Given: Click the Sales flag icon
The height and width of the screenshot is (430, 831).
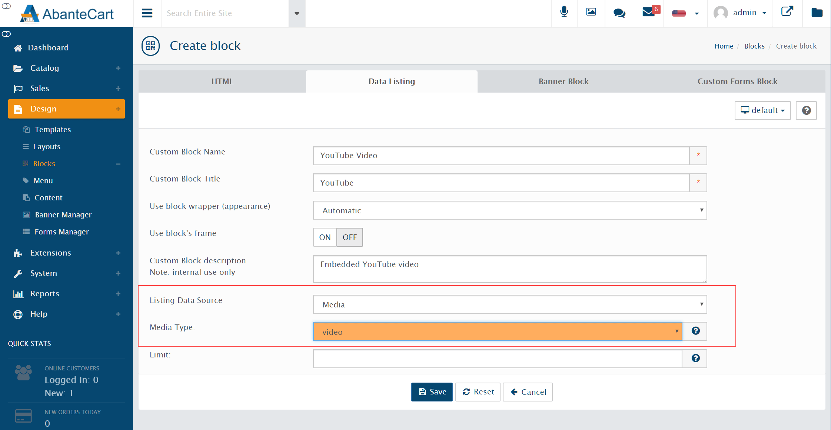Looking at the screenshot, I should 18,89.
